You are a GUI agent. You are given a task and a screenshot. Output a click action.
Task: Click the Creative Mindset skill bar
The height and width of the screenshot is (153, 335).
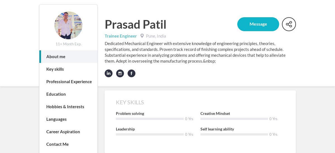click(234, 119)
